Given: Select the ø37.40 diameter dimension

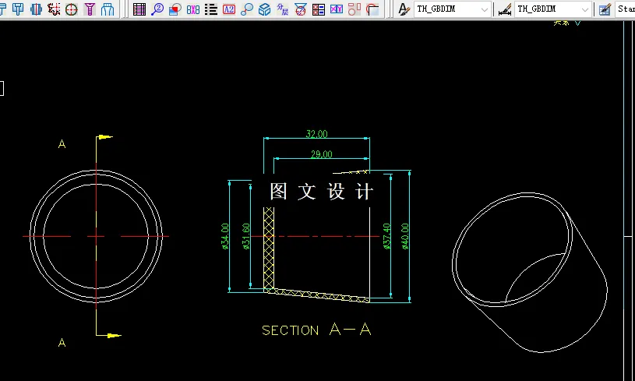Looking at the screenshot, I should point(386,236).
